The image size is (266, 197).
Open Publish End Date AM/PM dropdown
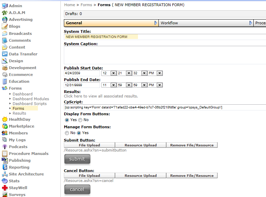tap(159, 85)
